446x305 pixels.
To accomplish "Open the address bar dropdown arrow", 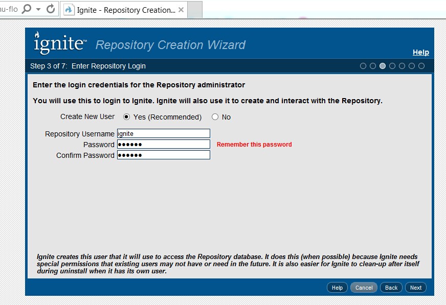I will tap(38, 9).
